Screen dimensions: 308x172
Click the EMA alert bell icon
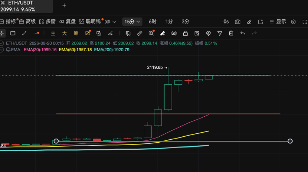click(8, 49)
